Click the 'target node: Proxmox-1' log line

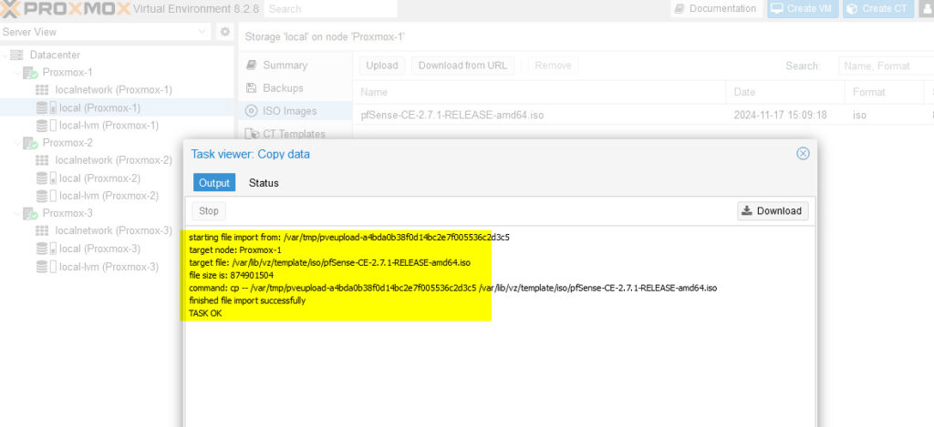[x=235, y=249]
